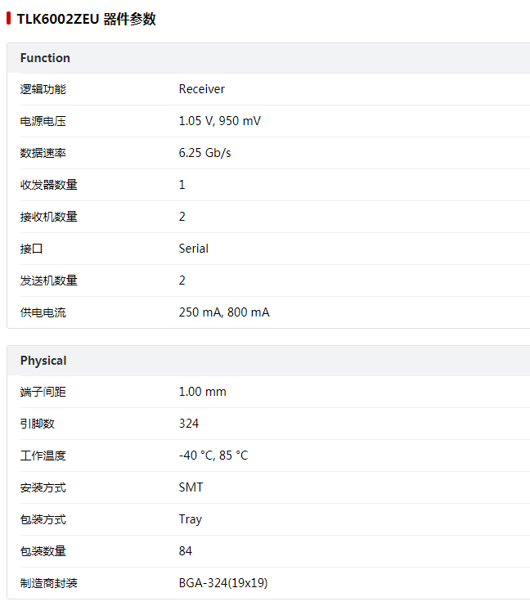530x606 pixels.
Task: Click the 数据速率 label
Action: tap(43, 153)
